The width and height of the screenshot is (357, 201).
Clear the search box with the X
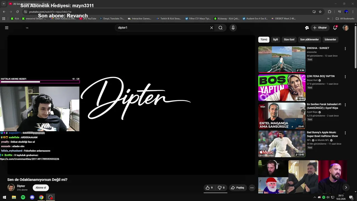pos(211,28)
